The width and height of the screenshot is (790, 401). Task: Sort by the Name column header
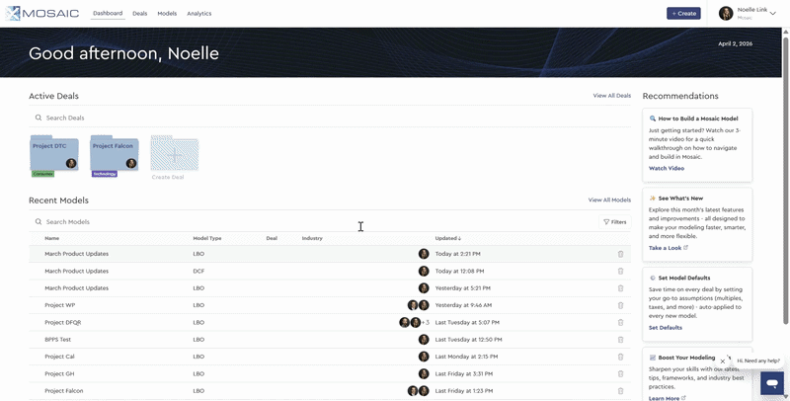click(52, 238)
